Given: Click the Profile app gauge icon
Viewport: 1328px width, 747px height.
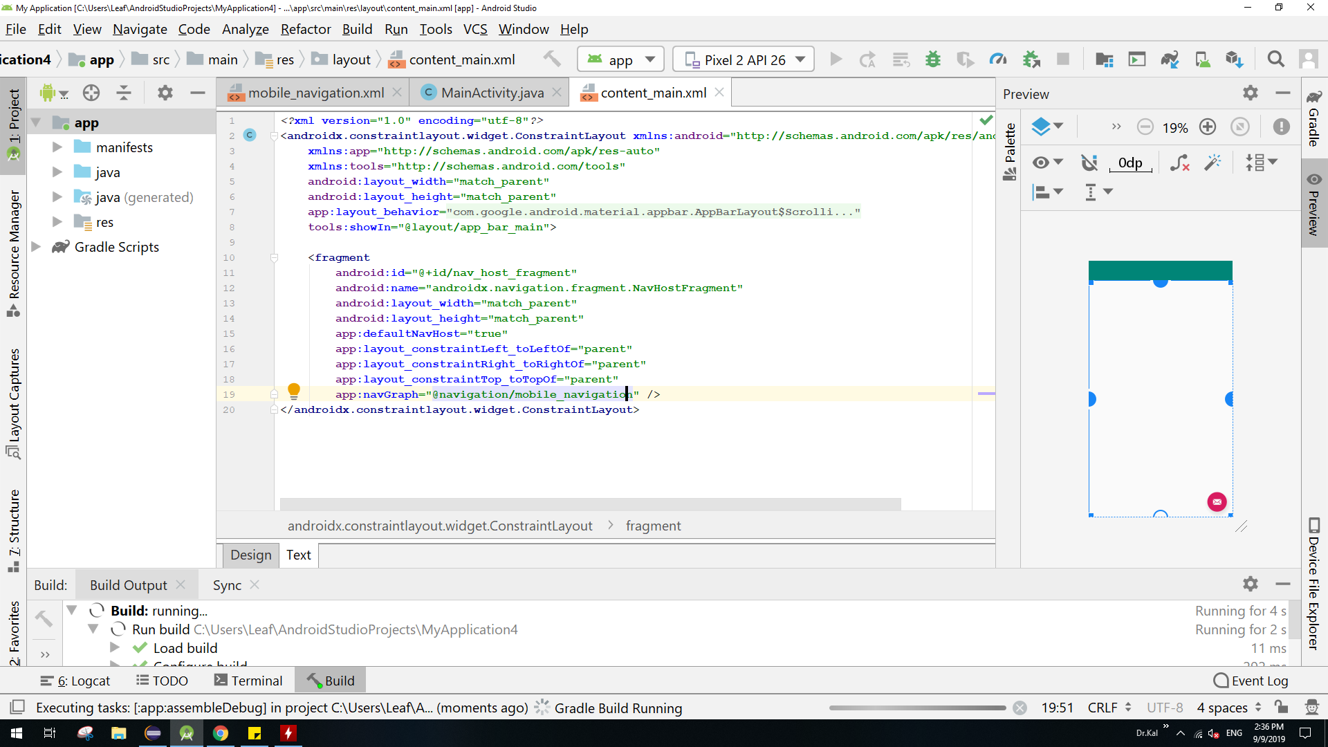Looking at the screenshot, I should tap(998, 59).
